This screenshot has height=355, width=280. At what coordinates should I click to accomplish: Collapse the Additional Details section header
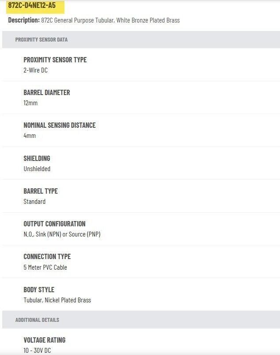pos(37,320)
